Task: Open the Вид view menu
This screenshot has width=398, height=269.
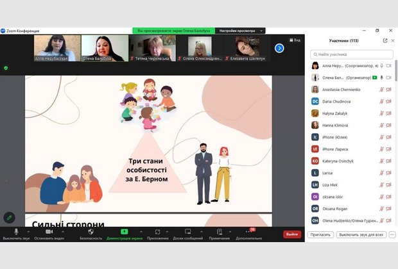Action: [294, 40]
